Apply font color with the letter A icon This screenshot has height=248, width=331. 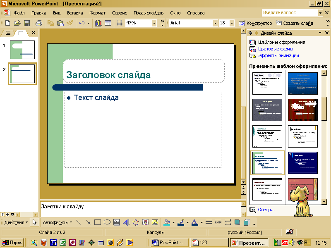point(194,222)
